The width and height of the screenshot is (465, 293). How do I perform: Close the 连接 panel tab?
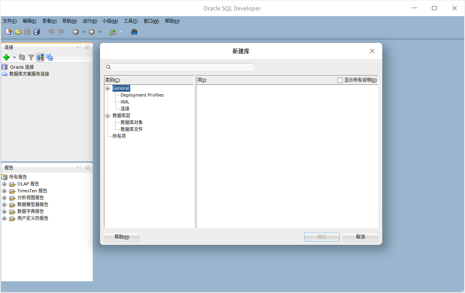click(x=78, y=47)
